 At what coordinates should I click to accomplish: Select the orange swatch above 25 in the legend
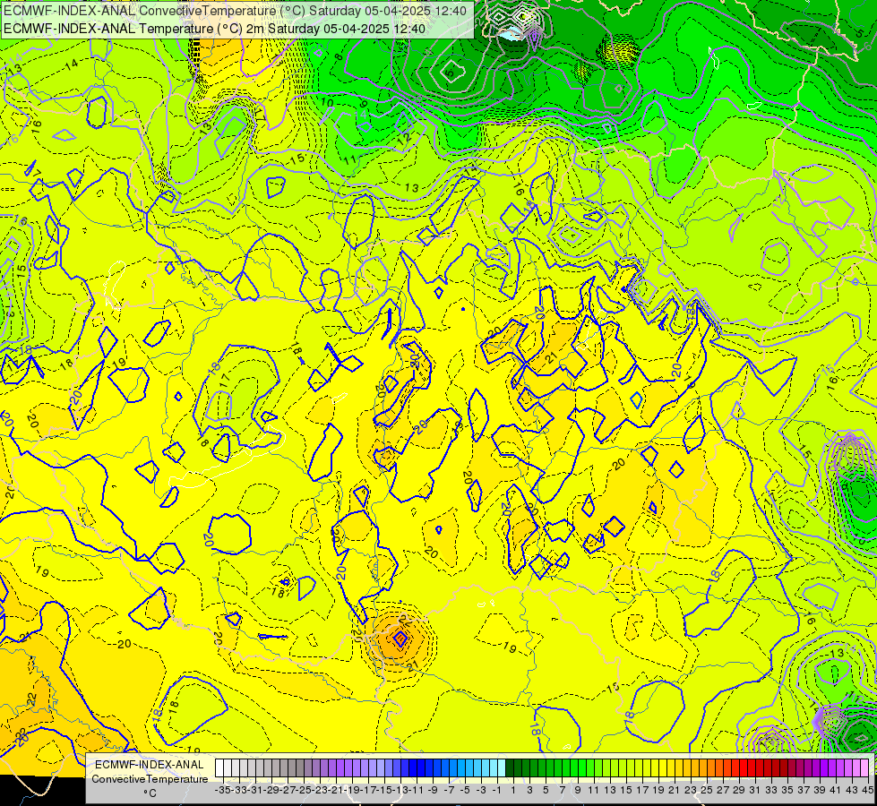pyautogui.click(x=702, y=768)
